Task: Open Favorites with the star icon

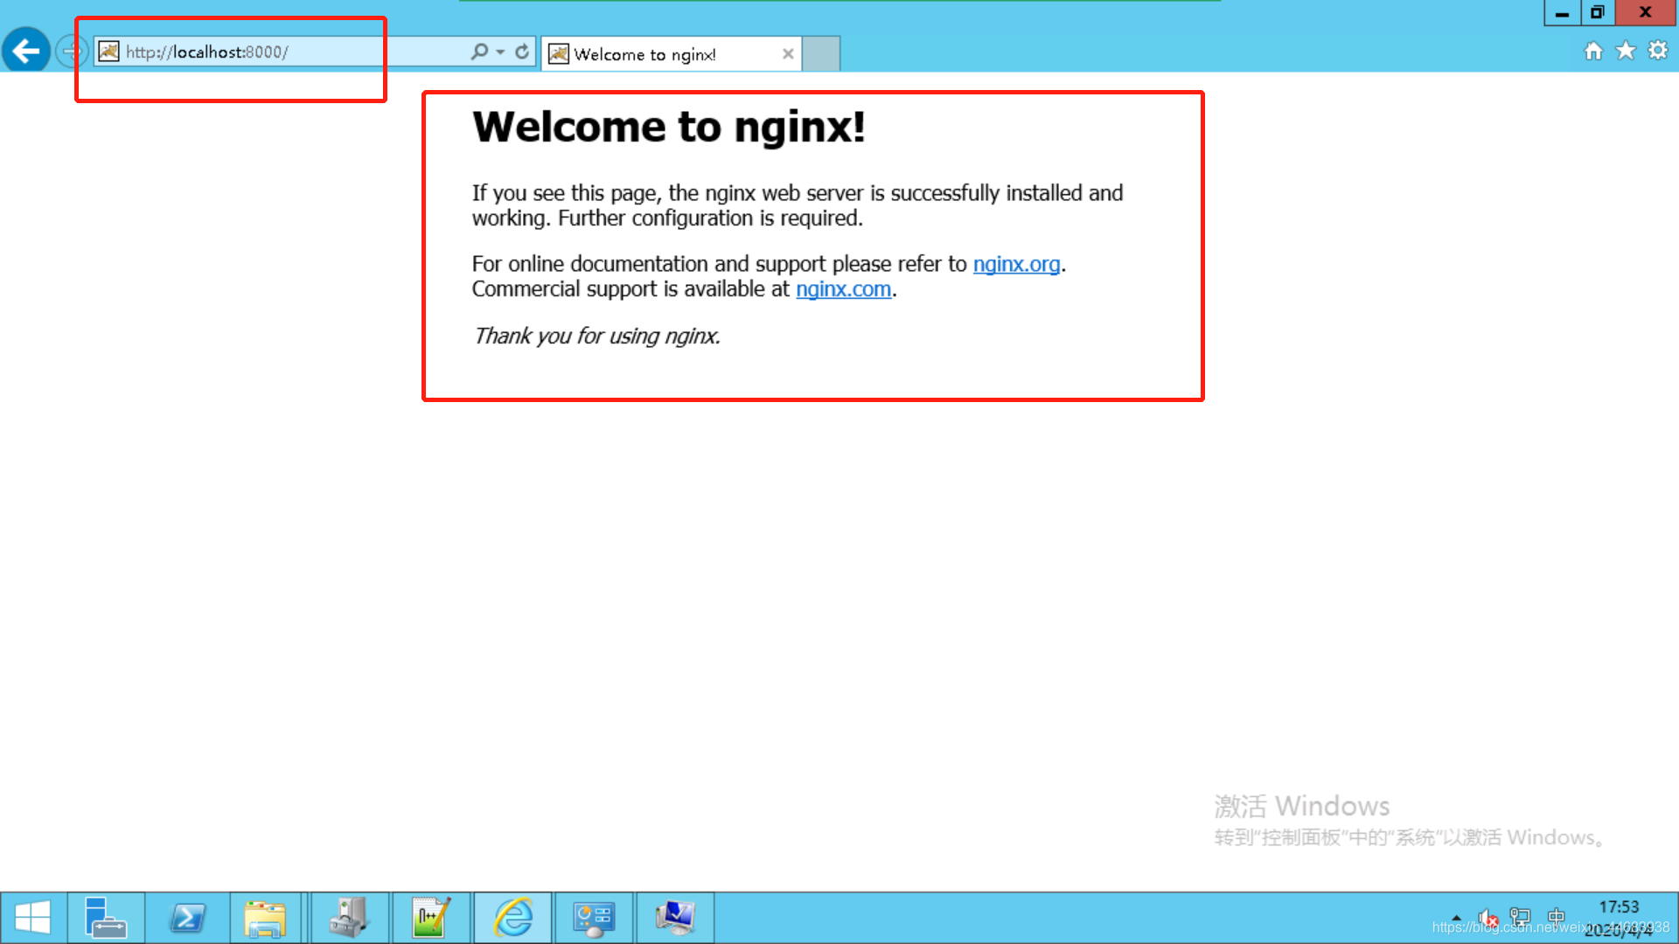Action: click(1626, 51)
